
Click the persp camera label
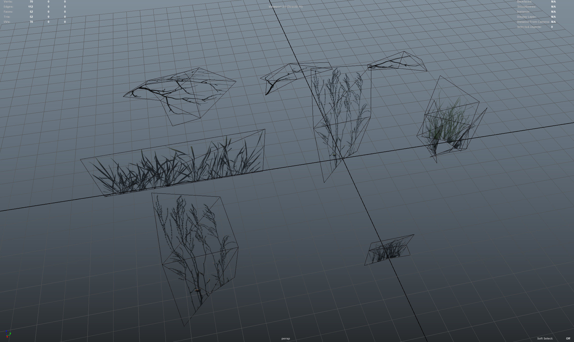[x=286, y=338]
